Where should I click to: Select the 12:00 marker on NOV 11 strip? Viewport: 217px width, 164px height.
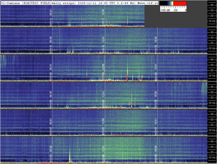[103, 12]
